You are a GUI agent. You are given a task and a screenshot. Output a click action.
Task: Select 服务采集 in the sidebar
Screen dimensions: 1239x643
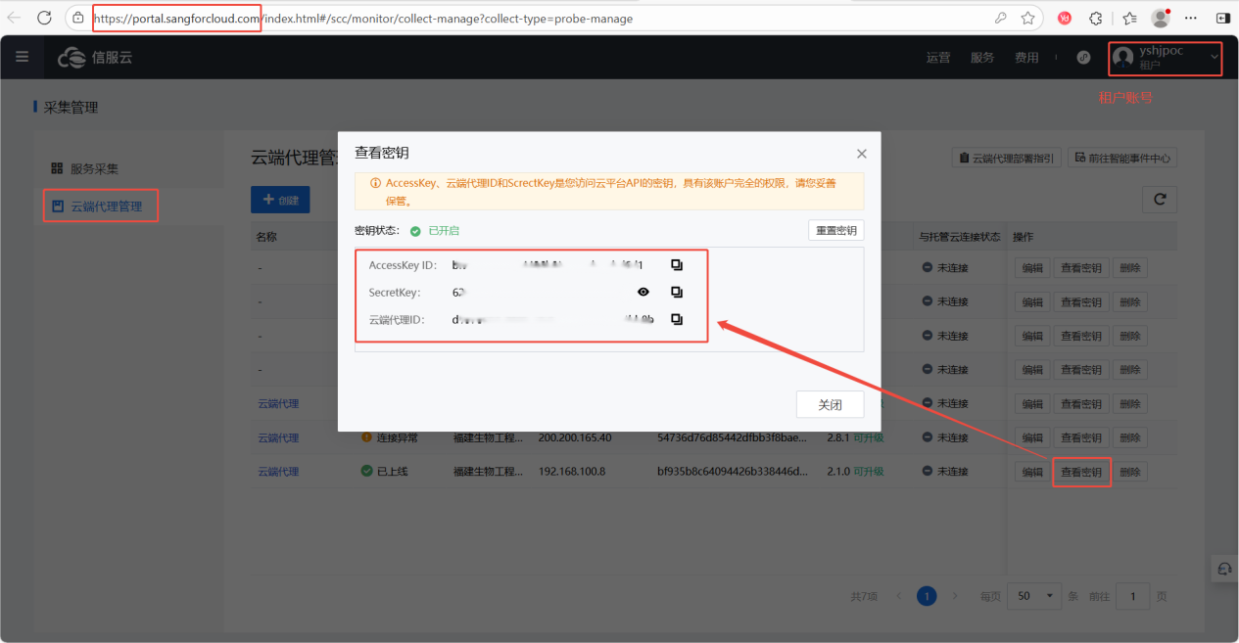tap(93, 168)
